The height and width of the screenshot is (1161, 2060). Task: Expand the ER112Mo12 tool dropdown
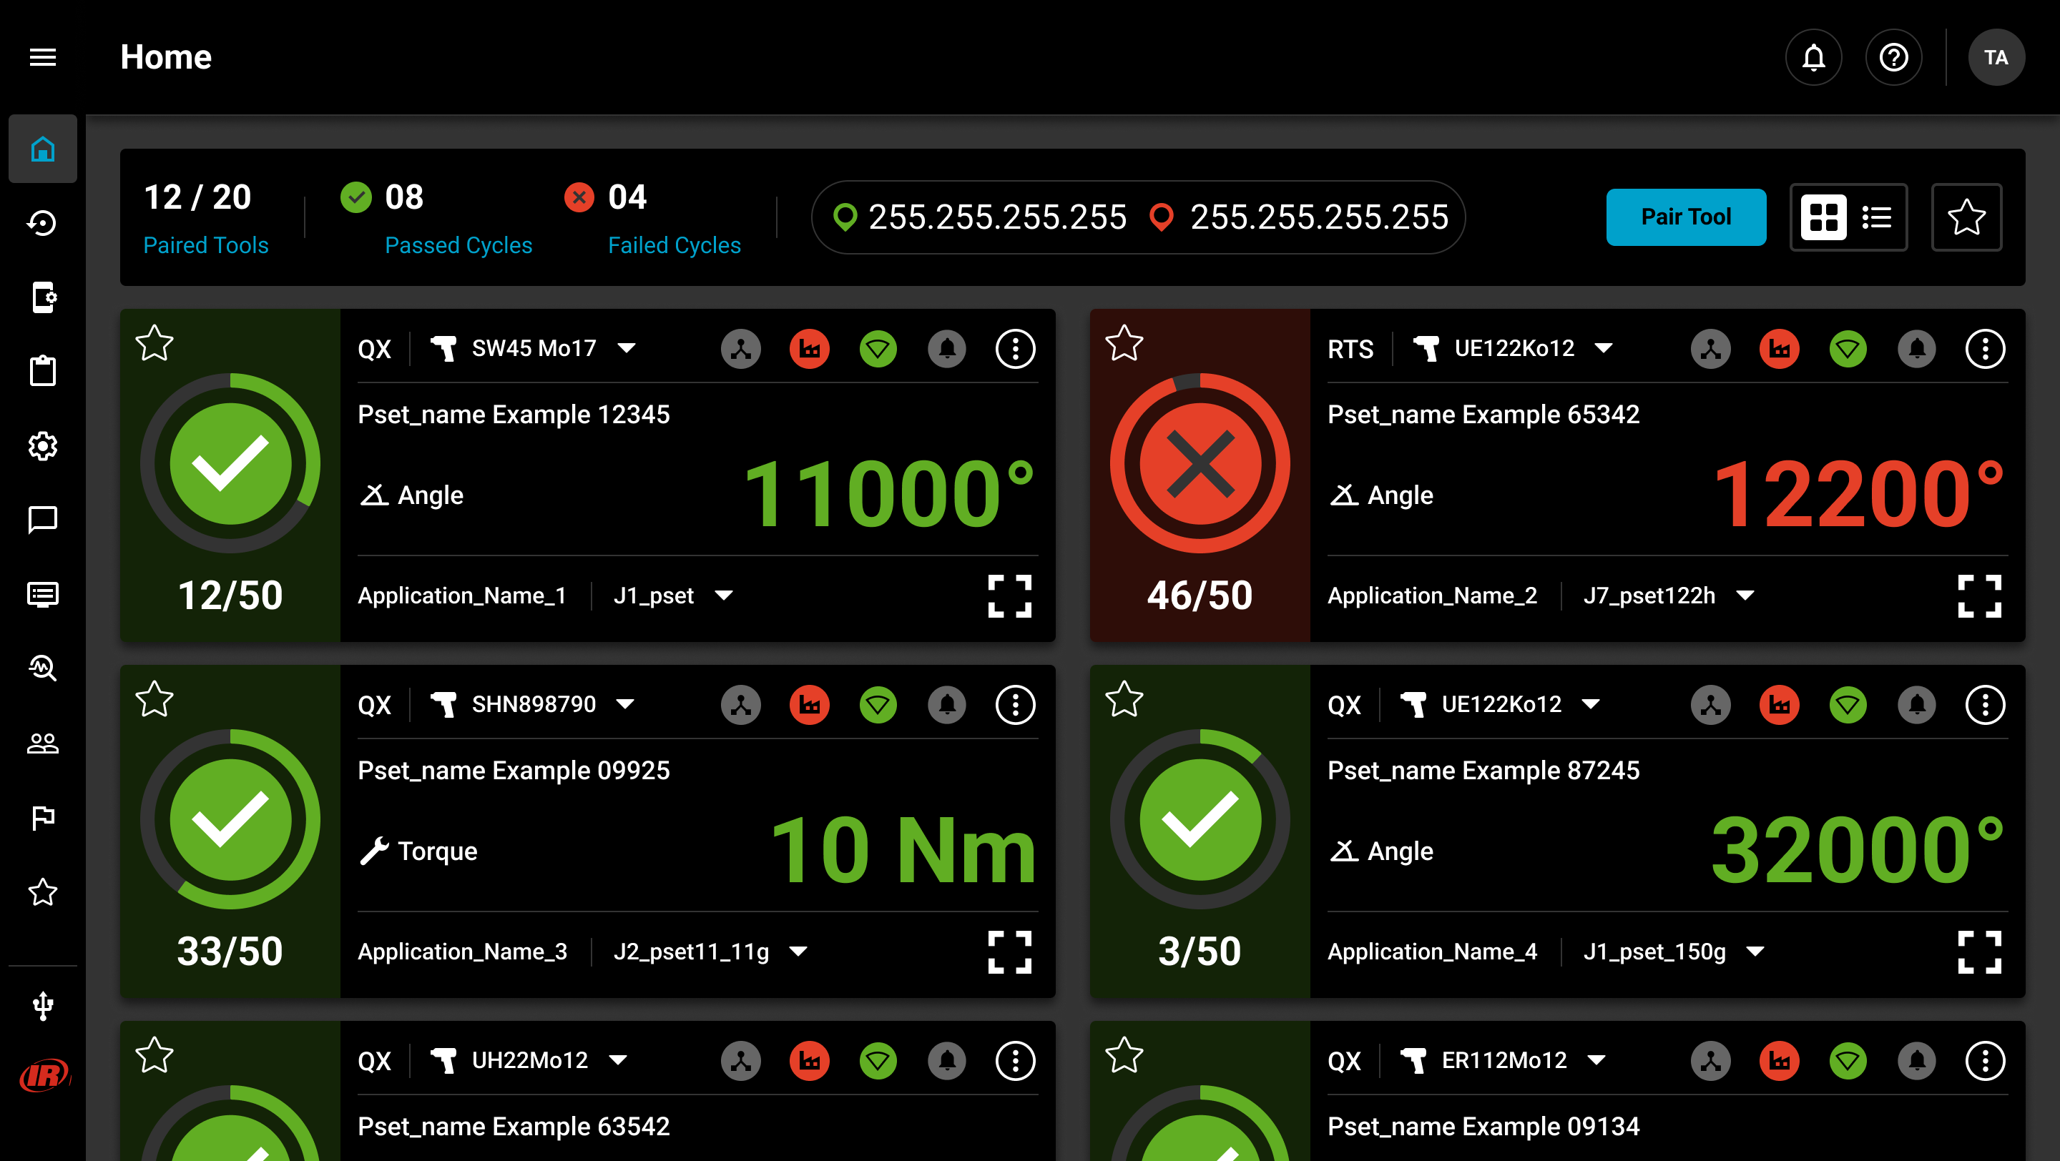1596,1060
